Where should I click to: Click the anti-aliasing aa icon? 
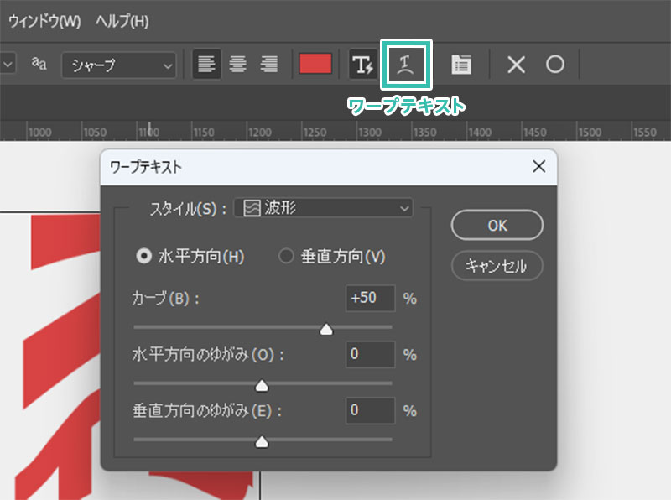pos(39,64)
